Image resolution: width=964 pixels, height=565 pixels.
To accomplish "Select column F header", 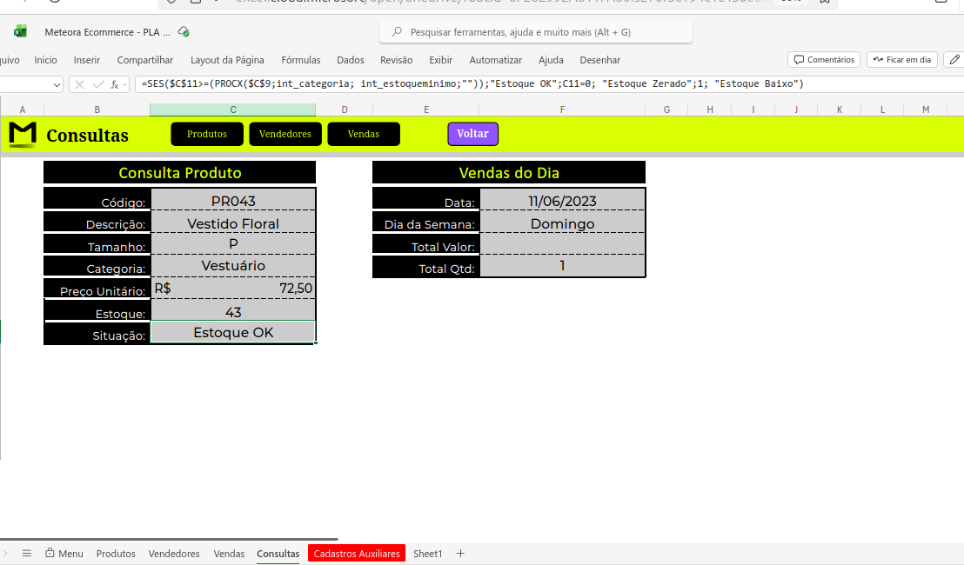I will [562, 110].
